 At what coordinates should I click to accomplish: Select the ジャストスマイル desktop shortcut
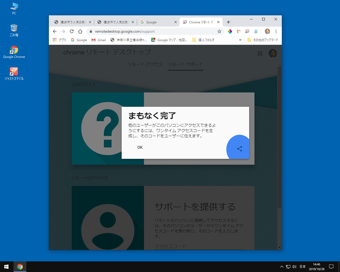pyautogui.click(x=14, y=74)
